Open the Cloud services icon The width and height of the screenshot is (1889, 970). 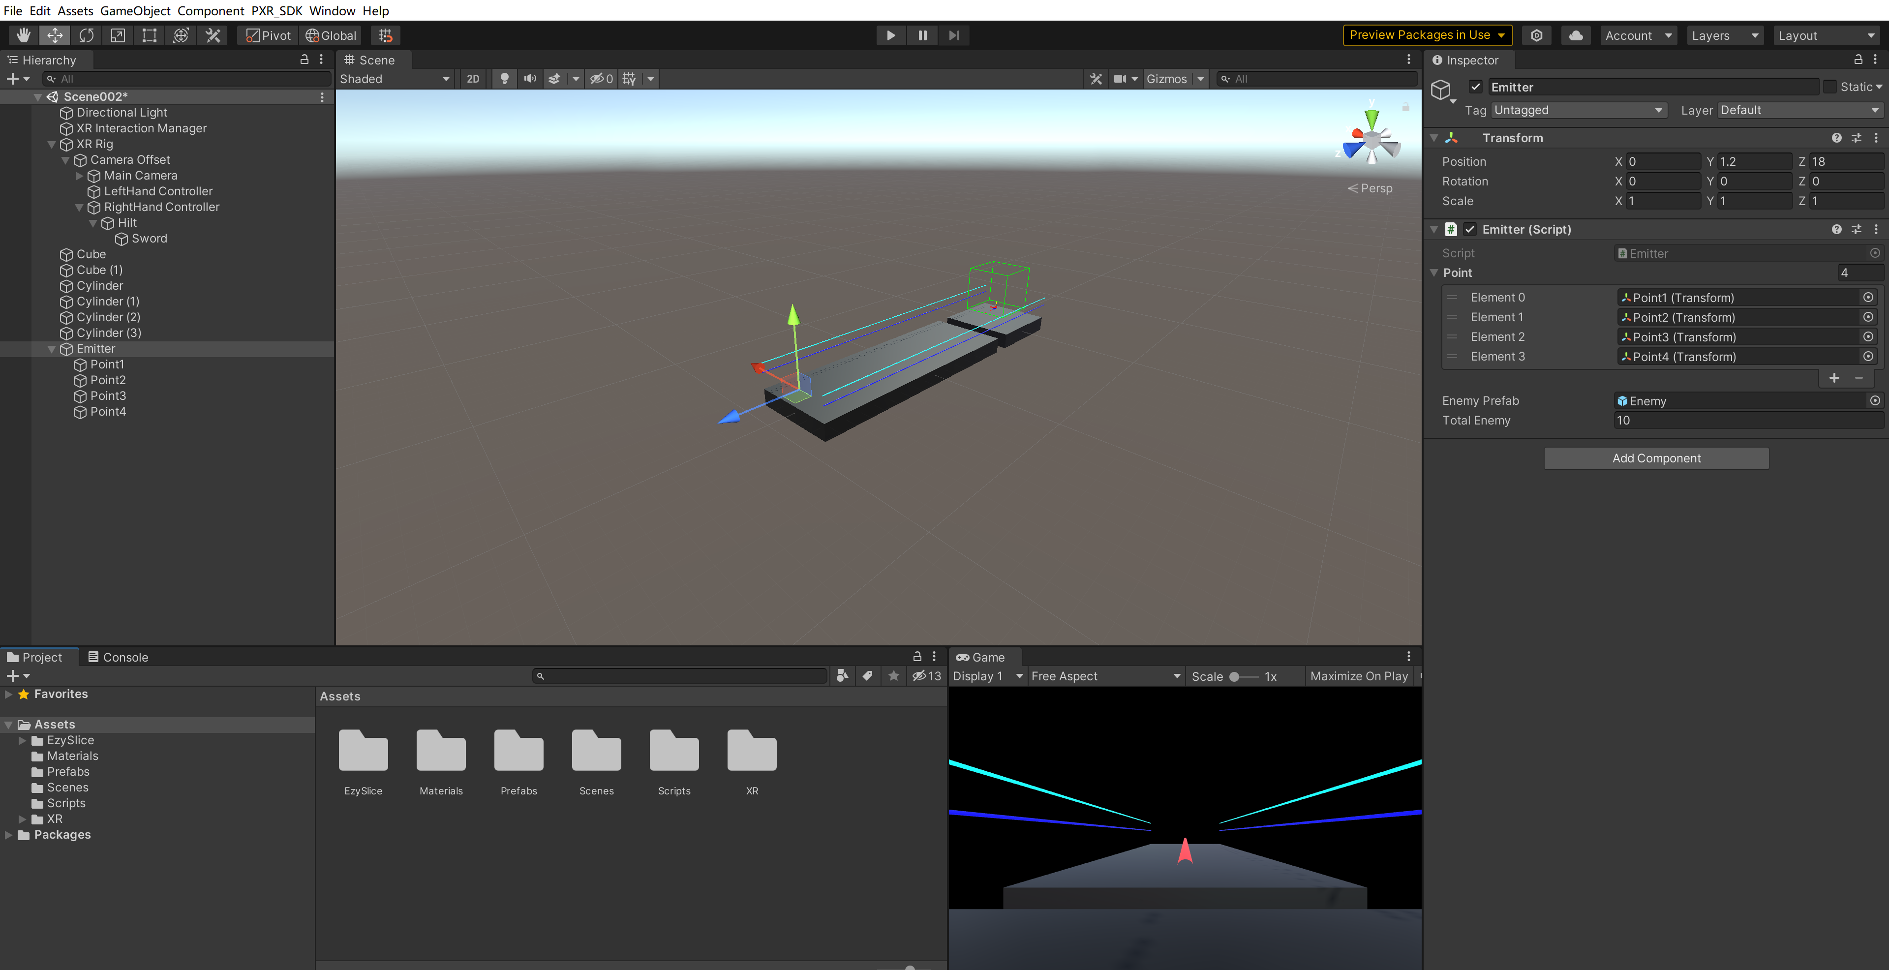pyautogui.click(x=1575, y=35)
